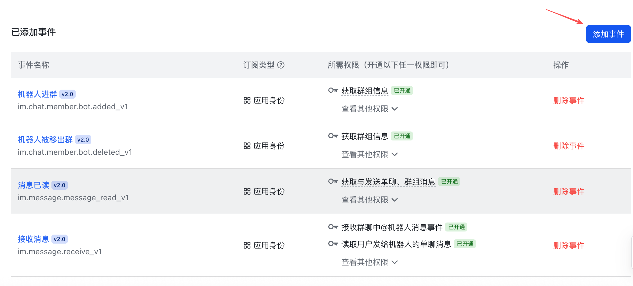The height and width of the screenshot is (286, 633).
Task: Expand 查看其他权限 for 接收消息 event
Action: coord(369,262)
